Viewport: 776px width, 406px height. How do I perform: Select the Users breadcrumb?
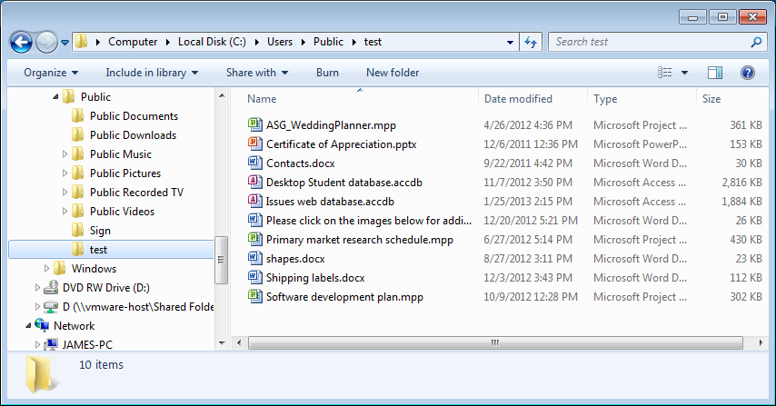pos(280,42)
